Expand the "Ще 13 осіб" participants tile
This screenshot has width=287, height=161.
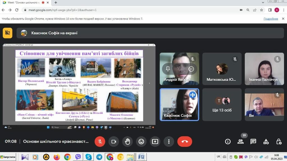pyautogui.click(x=222, y=105)
